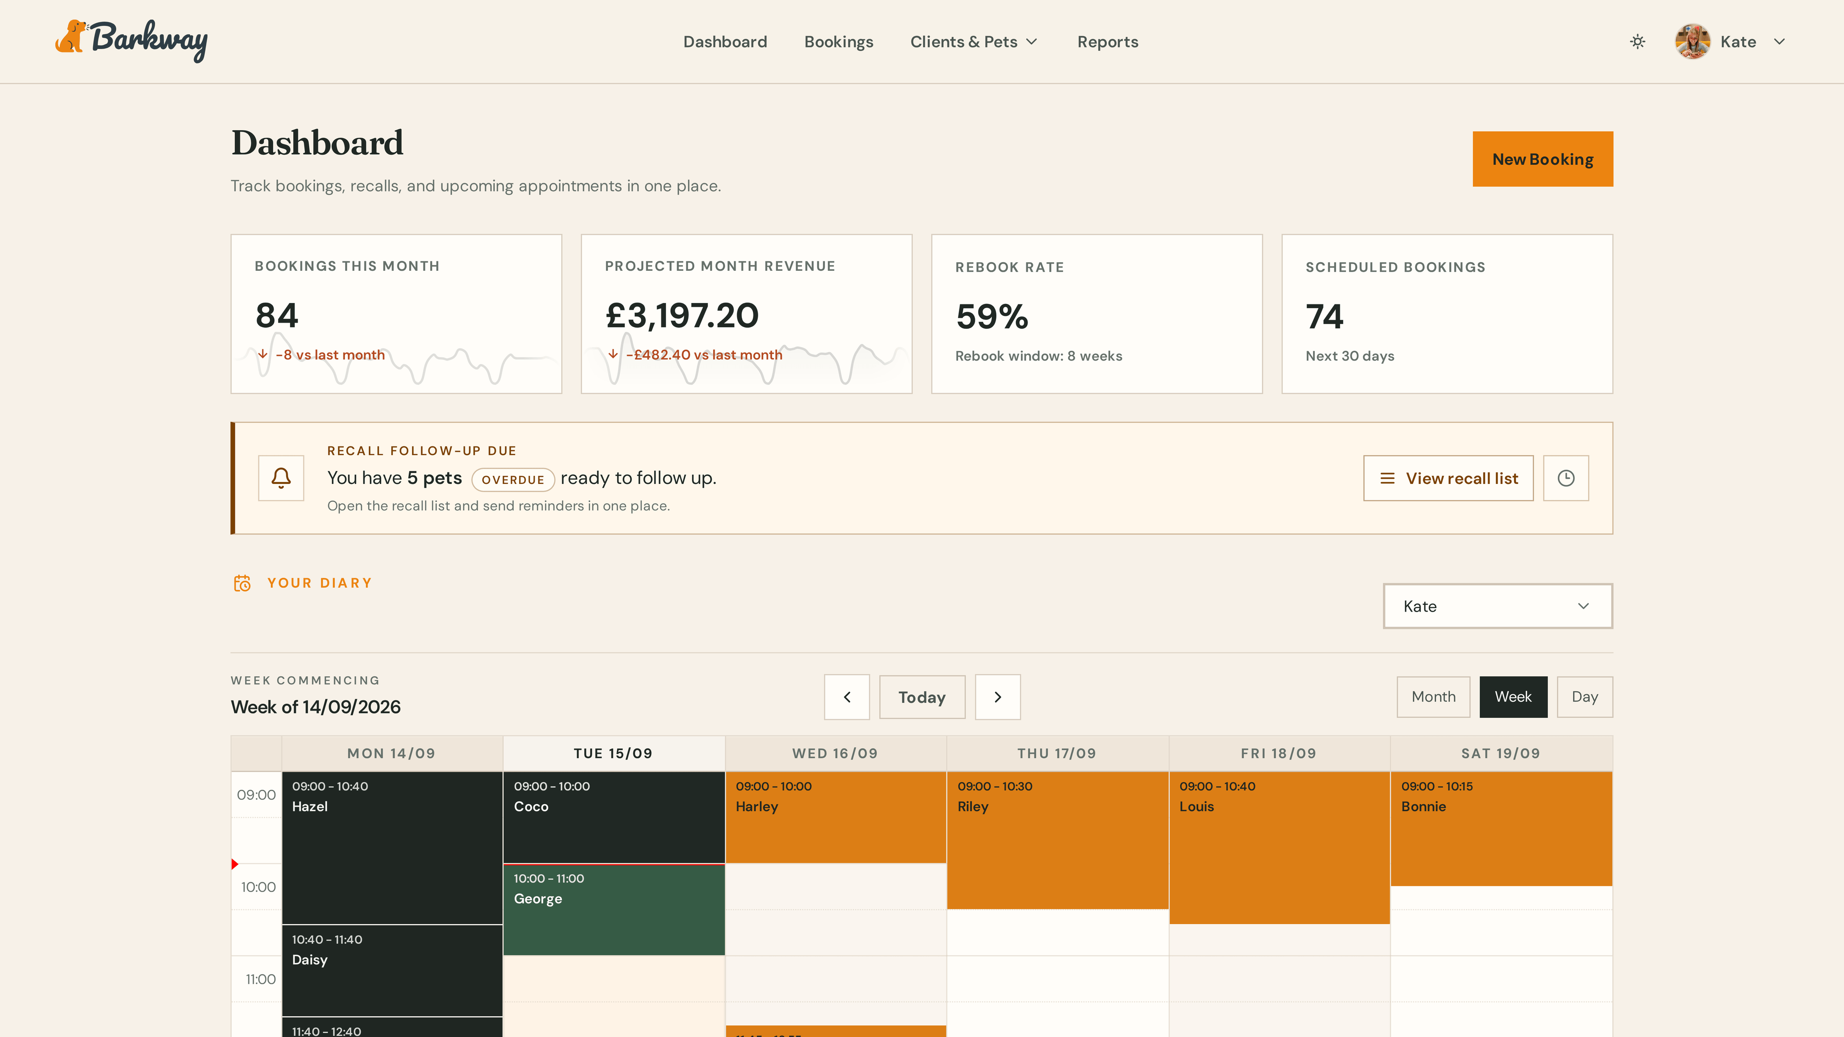Switch diary to Month view

(x=1433, y=697)
